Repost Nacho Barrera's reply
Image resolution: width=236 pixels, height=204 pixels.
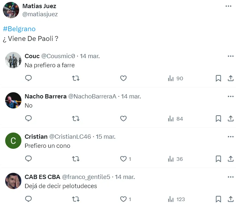[x=76, y=119]
